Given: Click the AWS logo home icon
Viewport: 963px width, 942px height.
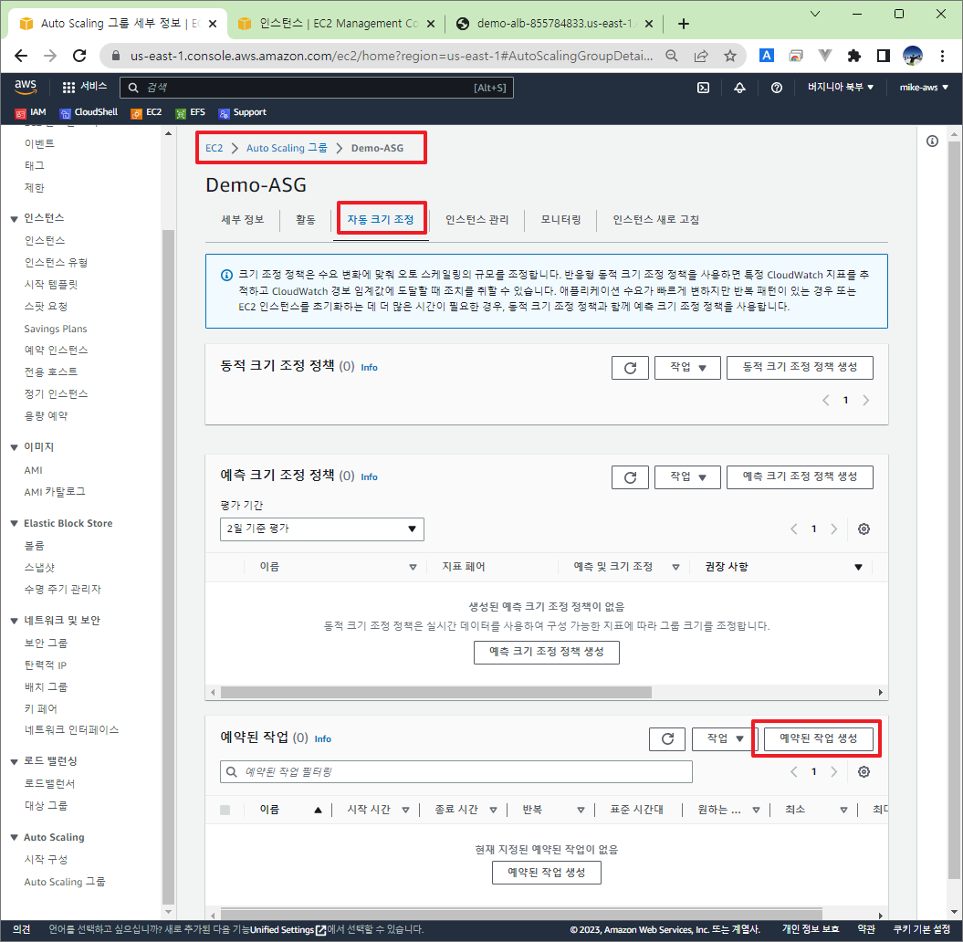Looking at the screenshot, I should (26, 88).
